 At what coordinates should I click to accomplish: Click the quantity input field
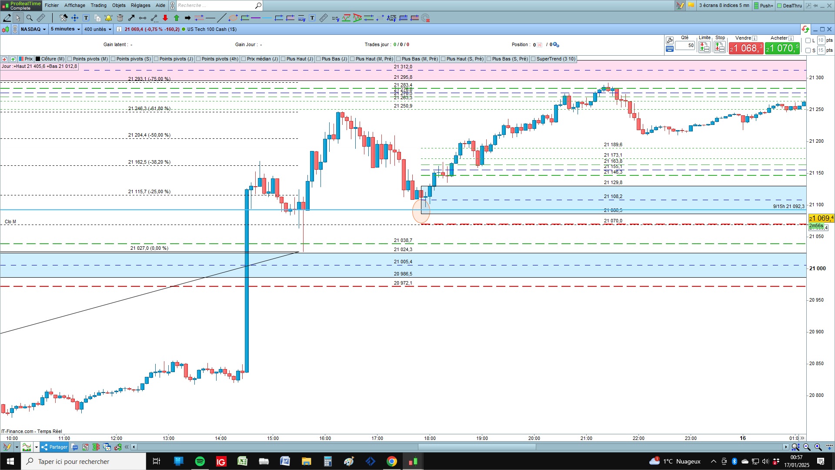click(x=685, y=45)
